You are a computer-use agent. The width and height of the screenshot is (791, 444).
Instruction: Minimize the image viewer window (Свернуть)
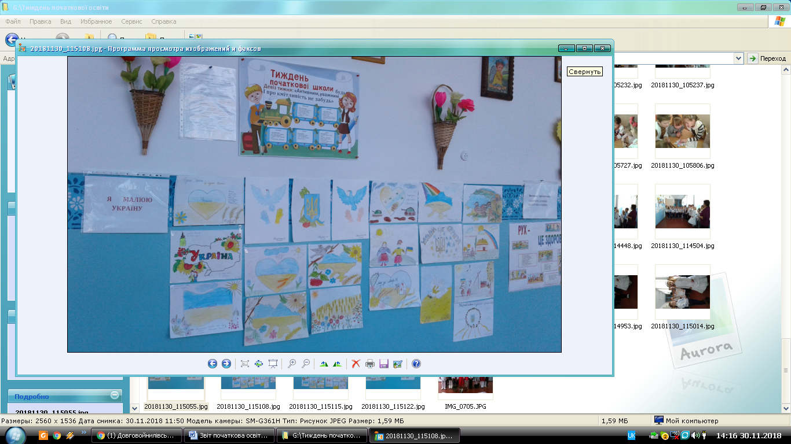click(566, 49)
